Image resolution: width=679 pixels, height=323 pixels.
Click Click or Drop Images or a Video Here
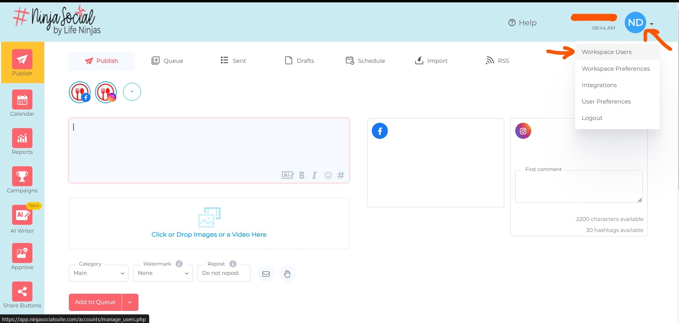(x=209, y=234)
